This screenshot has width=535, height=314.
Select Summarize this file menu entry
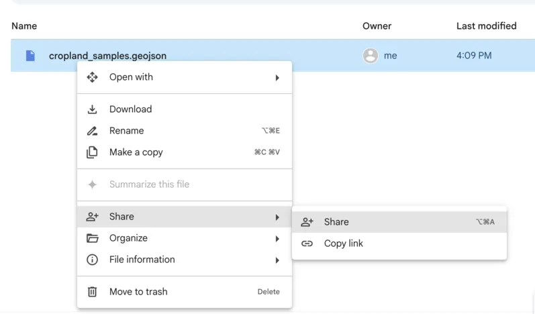149,185
